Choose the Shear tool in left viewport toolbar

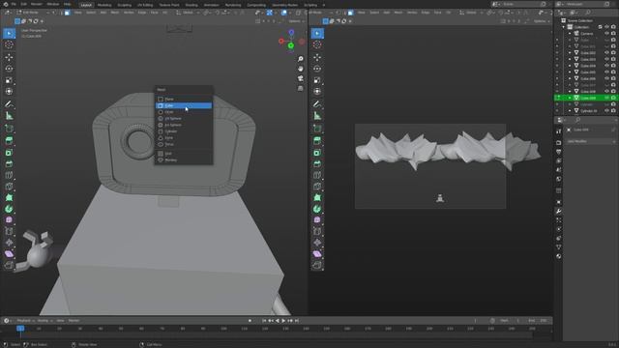point(9,253)
